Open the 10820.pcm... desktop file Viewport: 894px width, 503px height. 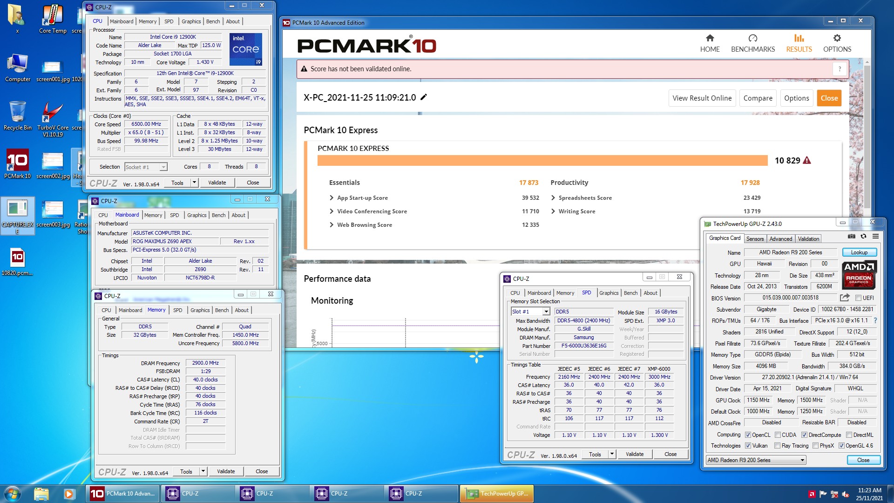pos(17,261)
